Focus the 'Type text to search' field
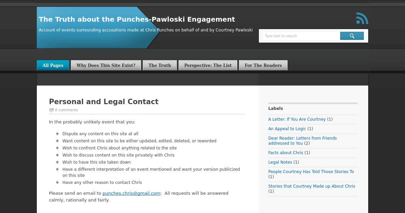 [x=301, y=36]
